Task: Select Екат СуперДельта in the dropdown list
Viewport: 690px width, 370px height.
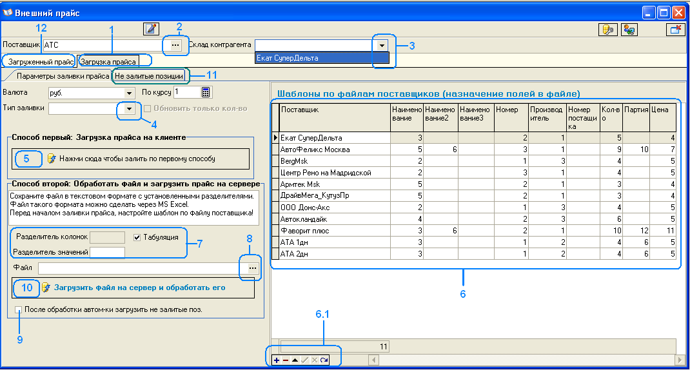Action: [x=322, y=58]
